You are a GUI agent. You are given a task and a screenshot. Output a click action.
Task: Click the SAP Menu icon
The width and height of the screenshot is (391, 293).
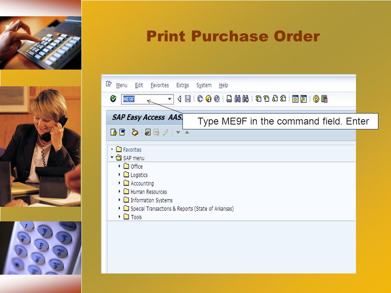pyautogui.click(x=122, y=132)
